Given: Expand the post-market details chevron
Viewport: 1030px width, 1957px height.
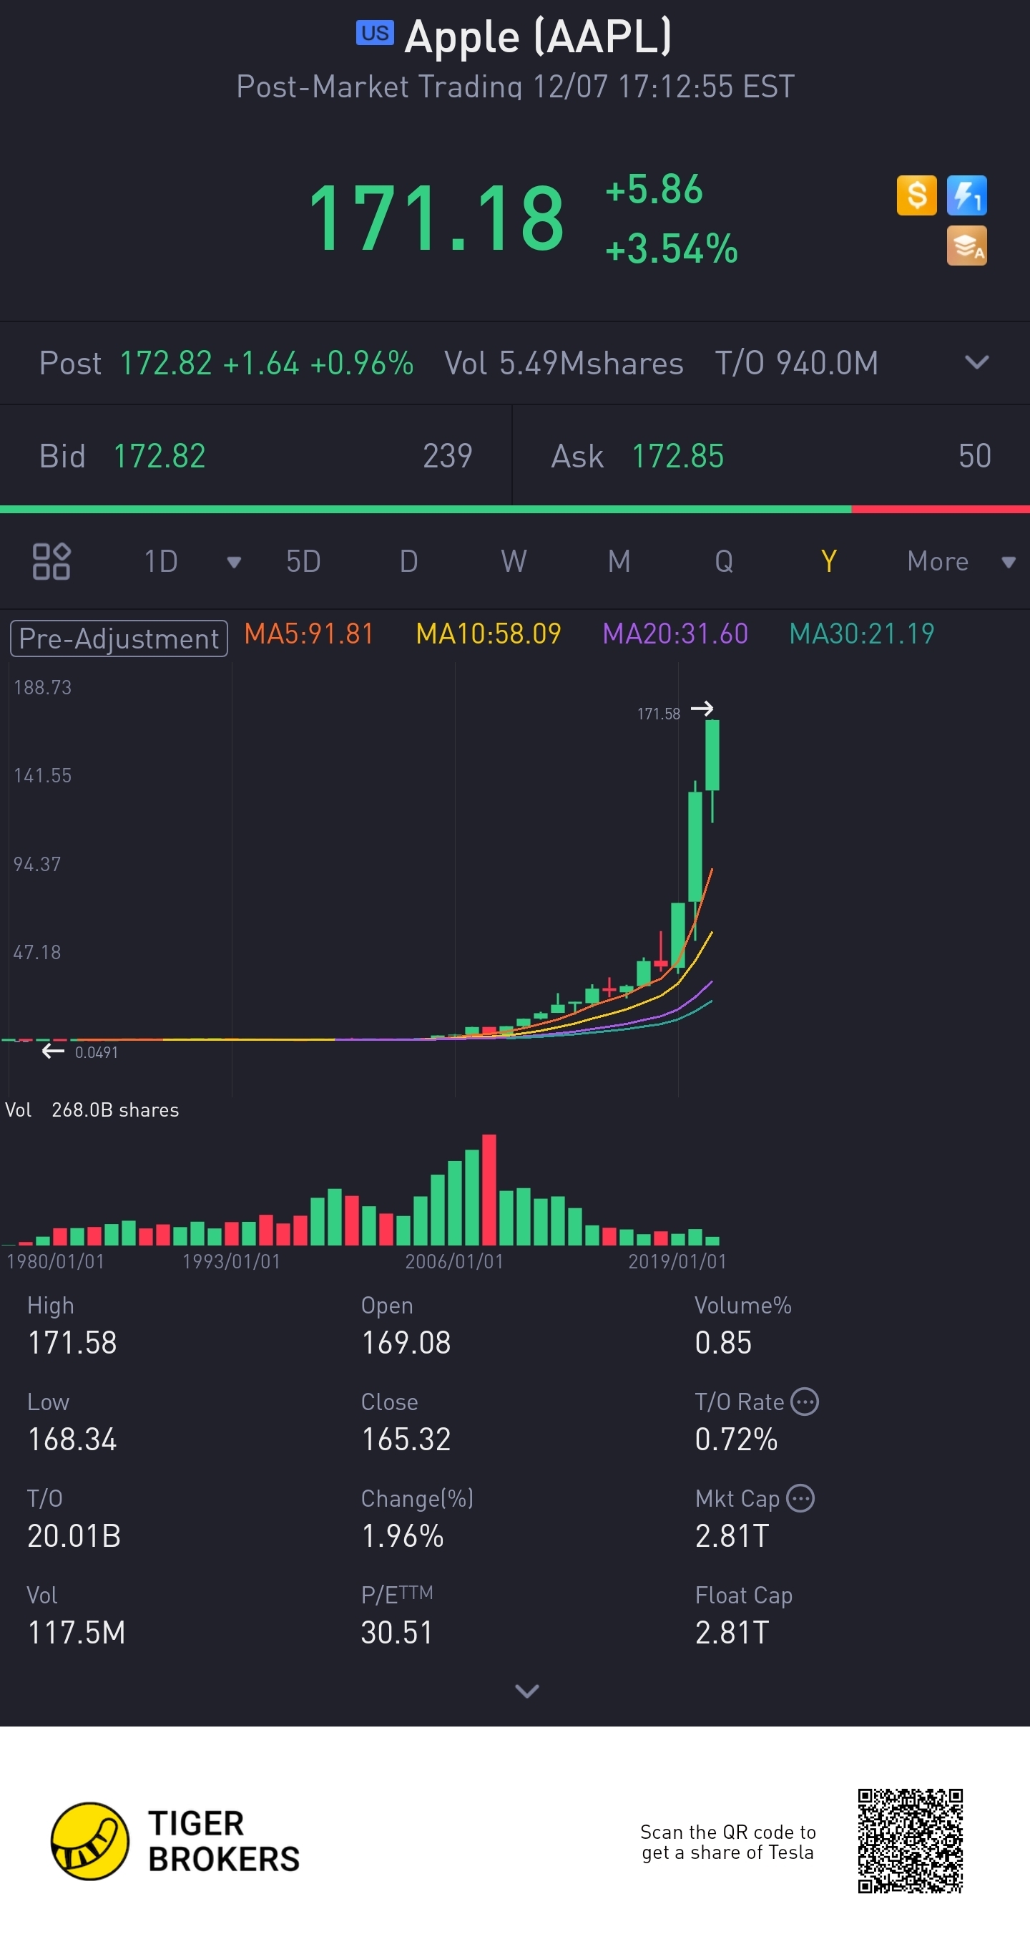Looking at the screenshot, I should tap(976, 362).
